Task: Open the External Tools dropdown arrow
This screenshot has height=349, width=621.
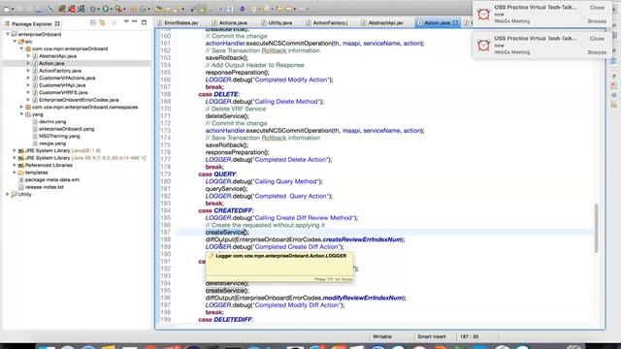Action: click(125, 9)
